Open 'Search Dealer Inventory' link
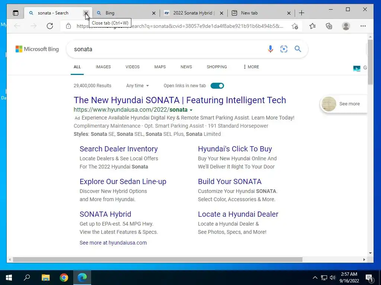This screenshot has width=381, height=285. [x=119, y=149]
